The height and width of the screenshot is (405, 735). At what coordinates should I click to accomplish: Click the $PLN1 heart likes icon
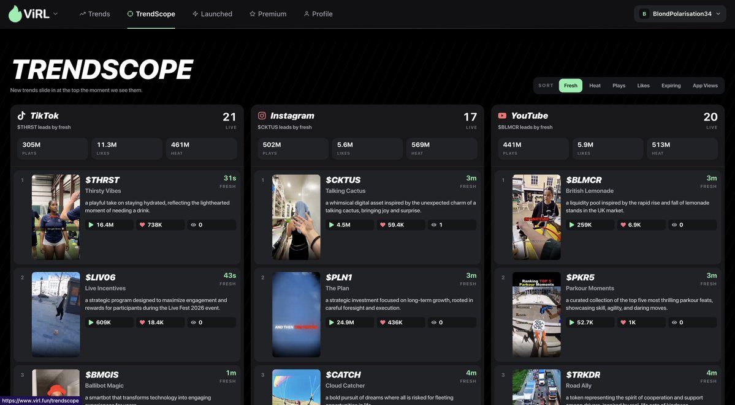[383, 322]
